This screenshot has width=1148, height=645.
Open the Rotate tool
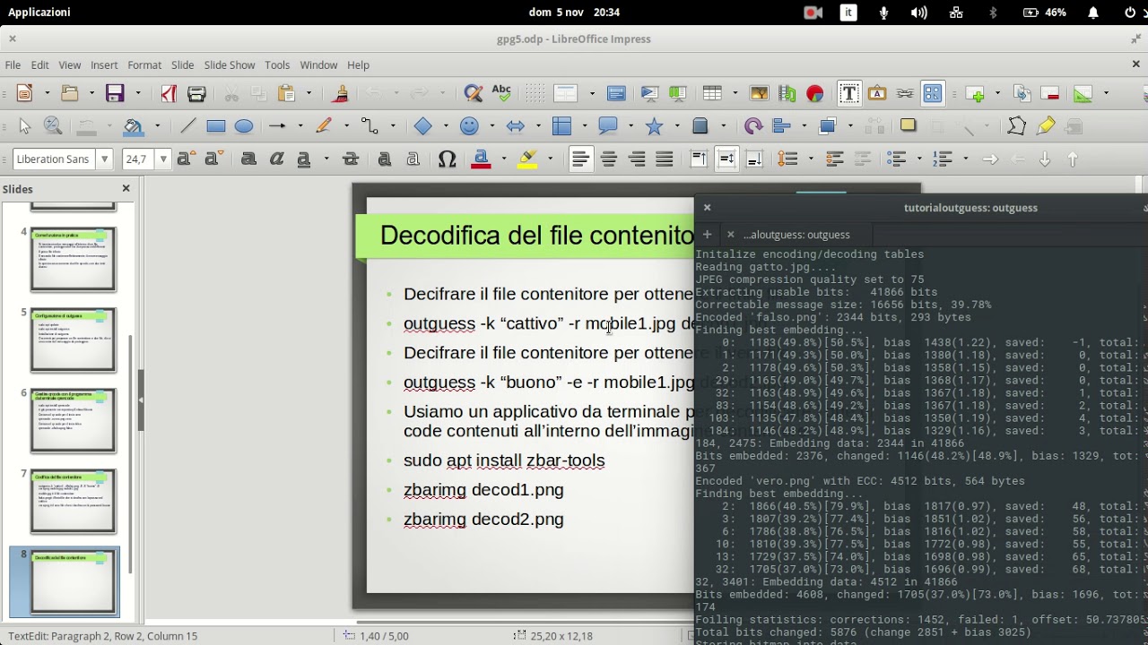[x=752, y=126]
